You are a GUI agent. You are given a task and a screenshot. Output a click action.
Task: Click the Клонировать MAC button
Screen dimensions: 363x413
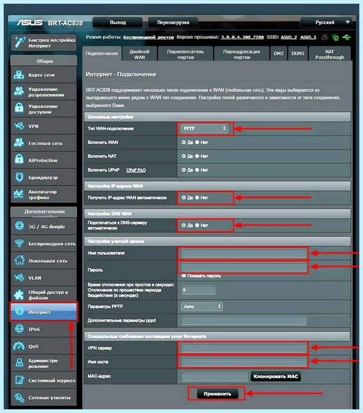tap(276, 377)
